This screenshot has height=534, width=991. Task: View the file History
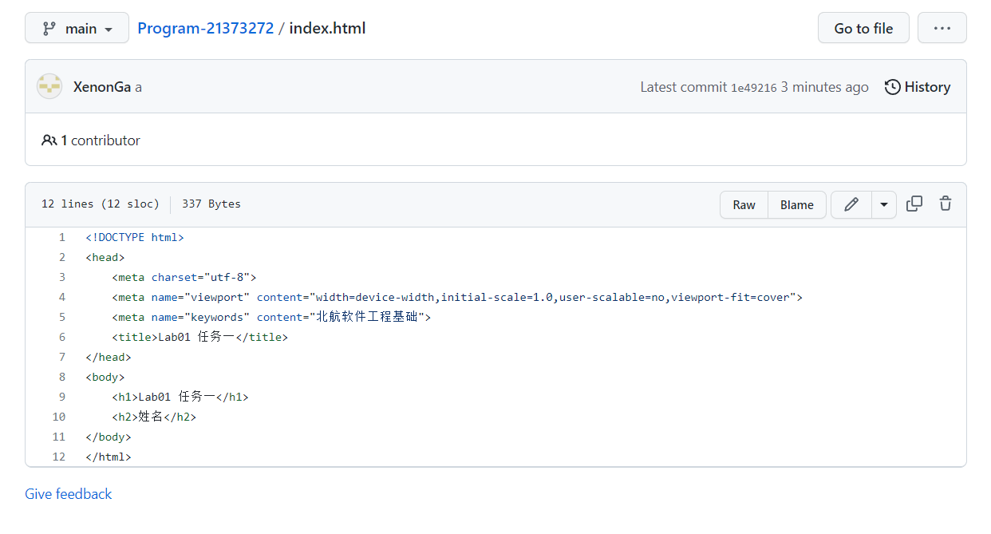pos(918,87)
